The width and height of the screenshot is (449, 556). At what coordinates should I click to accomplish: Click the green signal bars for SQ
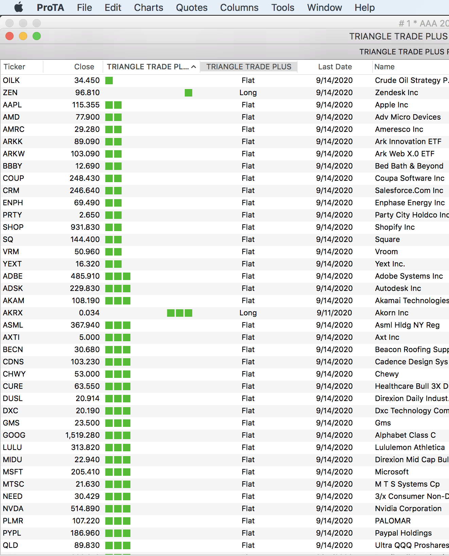tap(113, 240)
